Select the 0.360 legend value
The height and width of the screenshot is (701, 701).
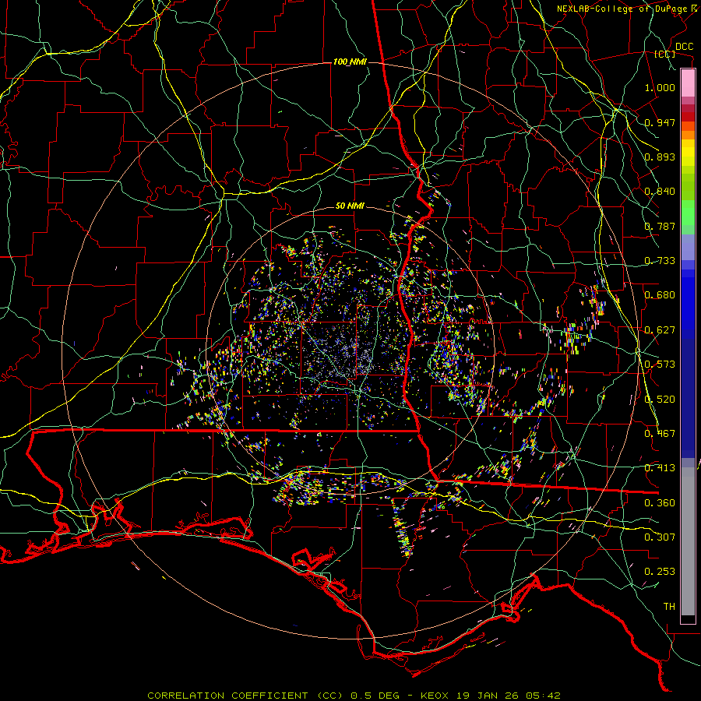660,503
